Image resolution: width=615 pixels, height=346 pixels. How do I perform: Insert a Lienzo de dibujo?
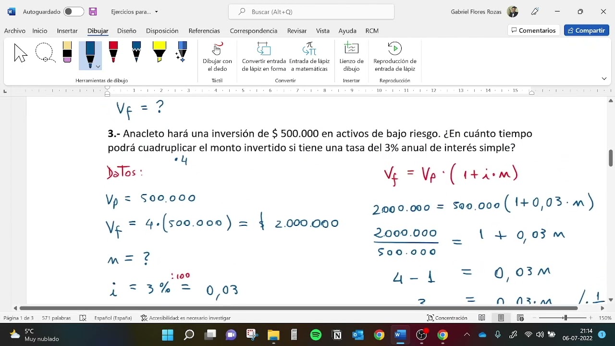352,57
